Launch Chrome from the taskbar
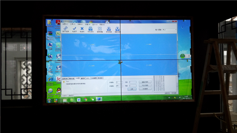 (86, 100)
